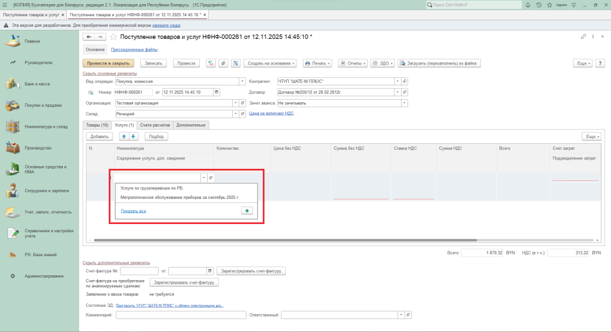Move row up with blue arrow

click(125, 137)
